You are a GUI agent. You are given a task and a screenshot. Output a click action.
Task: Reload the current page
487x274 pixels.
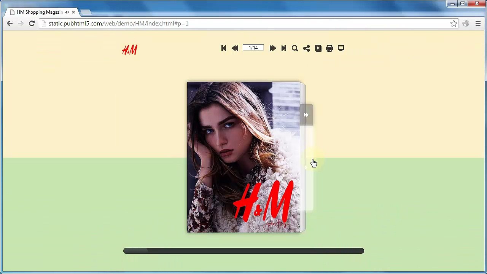pos(32,24)
